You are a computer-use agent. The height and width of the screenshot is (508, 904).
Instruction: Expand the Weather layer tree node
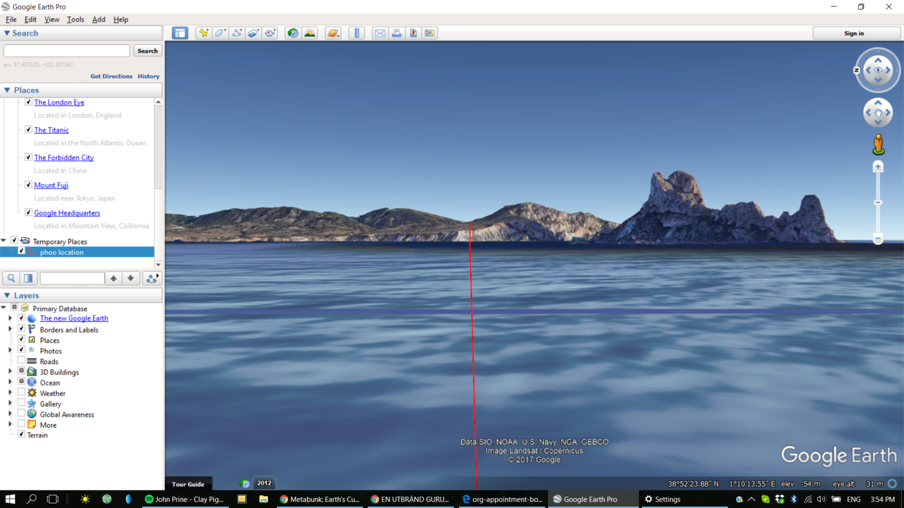click(10, 393)
